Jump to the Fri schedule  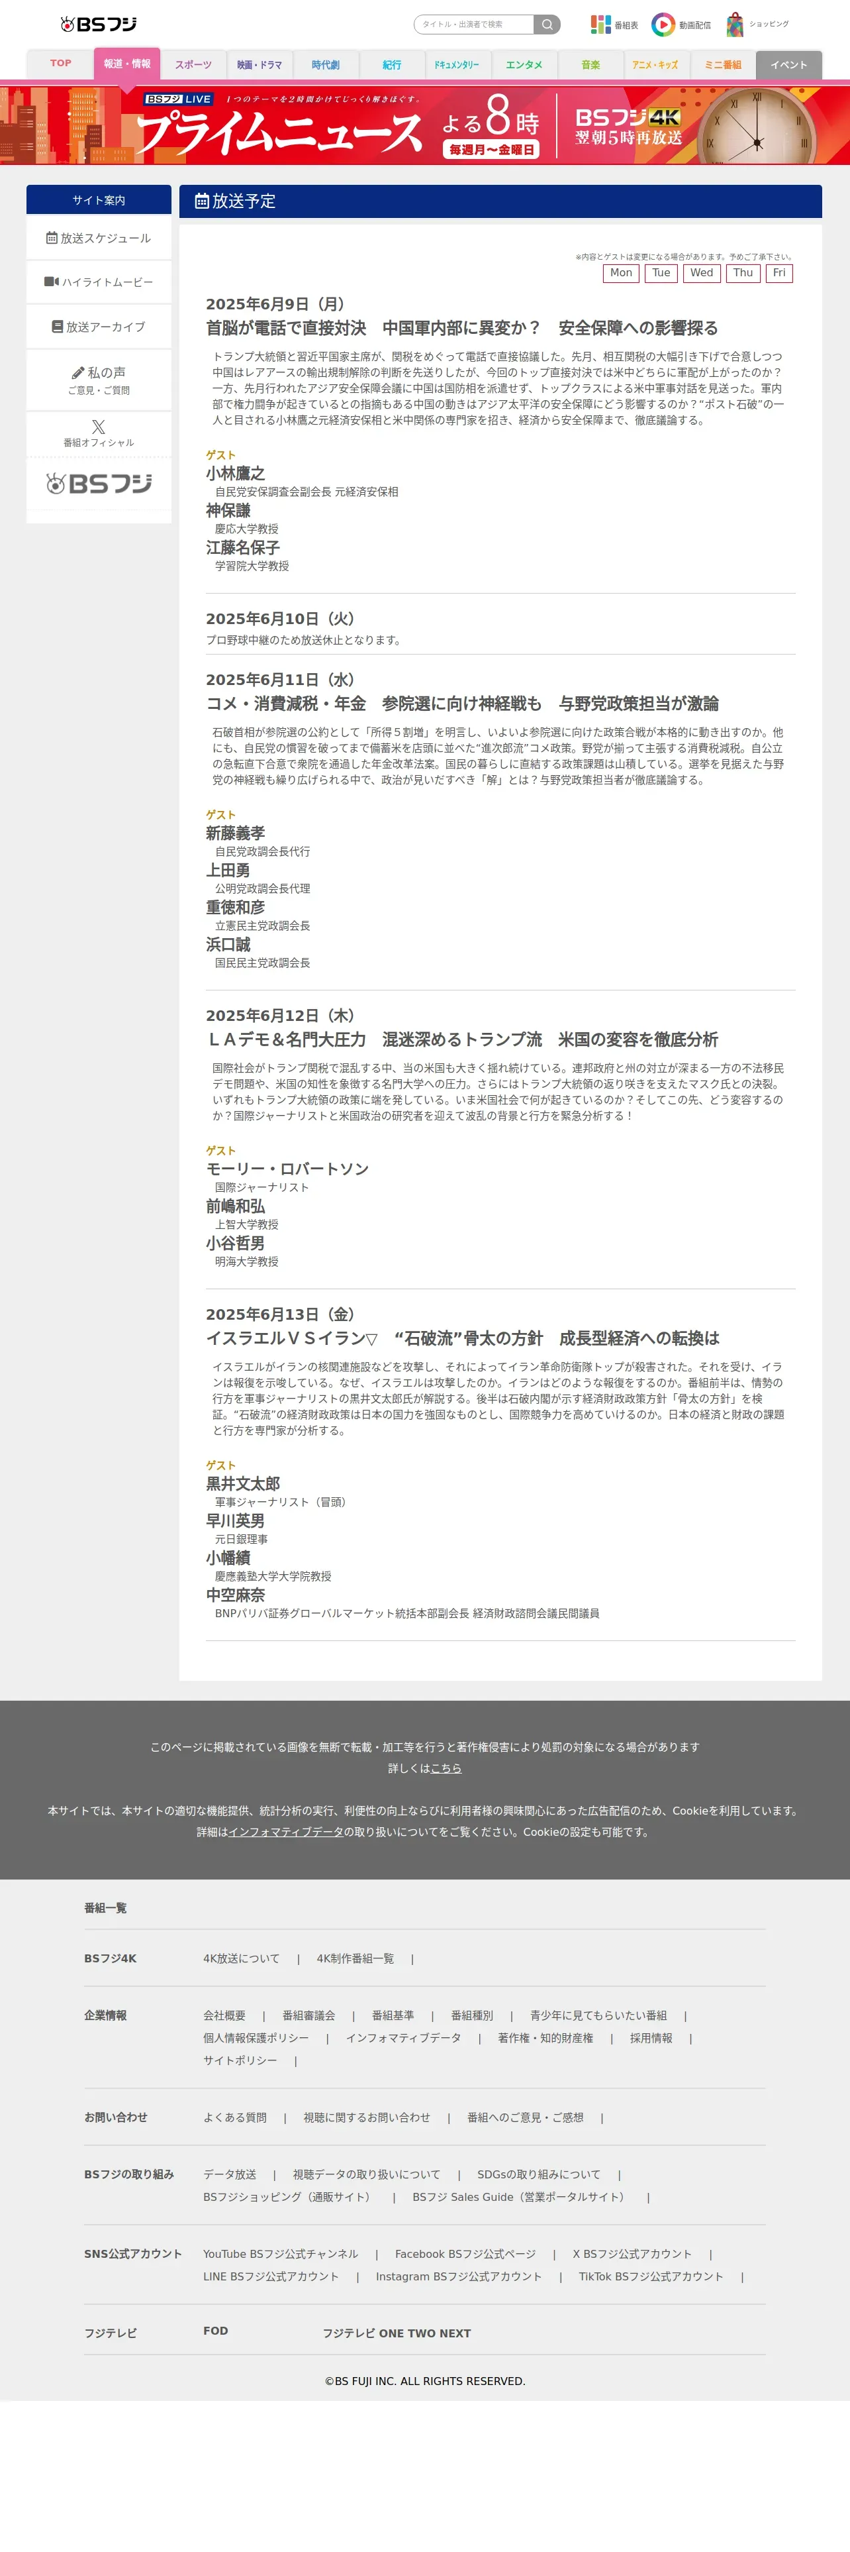(x=779, y=274)
